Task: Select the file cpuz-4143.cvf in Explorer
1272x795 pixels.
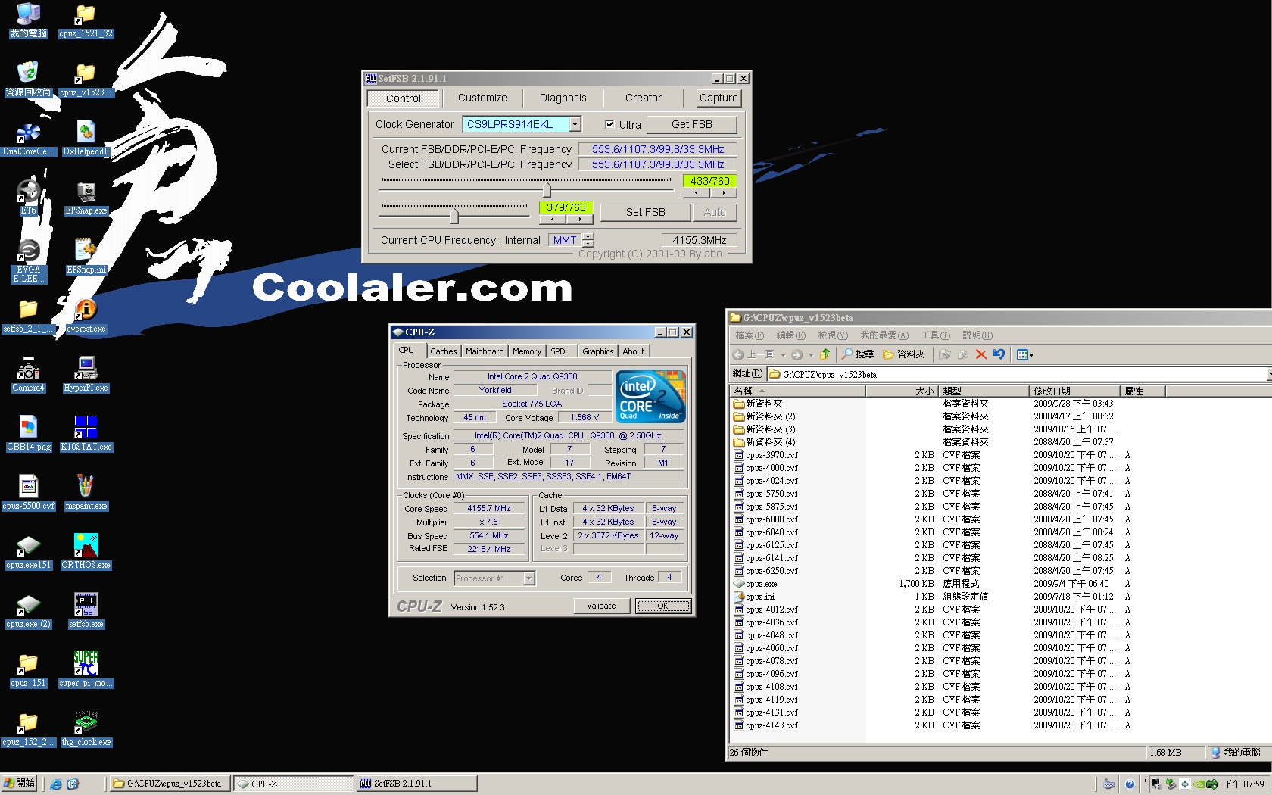Action: click(772, 725)
